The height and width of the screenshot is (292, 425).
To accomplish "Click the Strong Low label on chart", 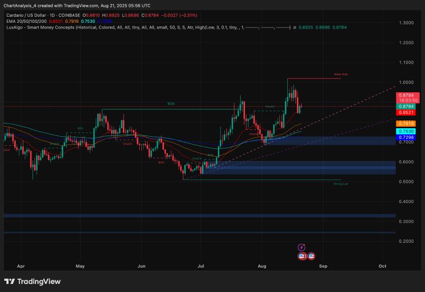I will [x=341, y=183].
